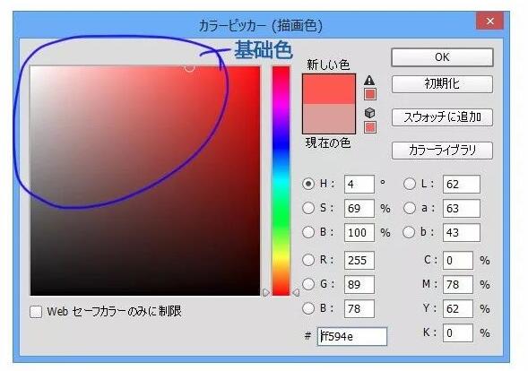Click the スウォッチに追加 button
528x371 pixels.
442,117
